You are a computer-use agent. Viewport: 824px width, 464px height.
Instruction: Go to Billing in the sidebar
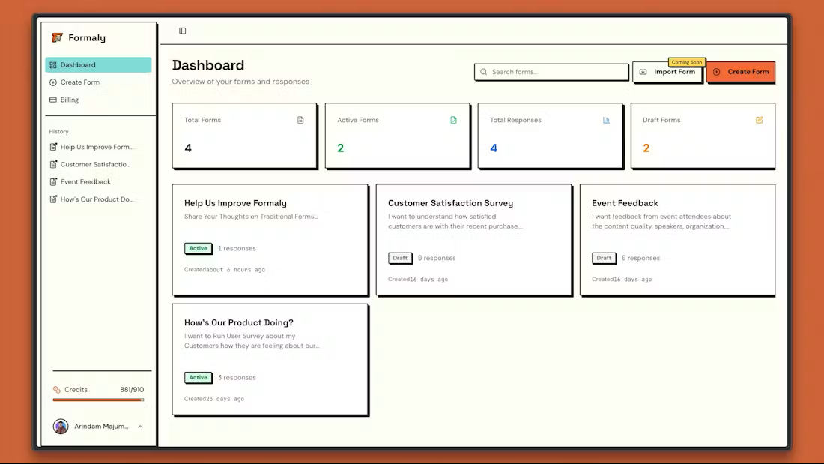(98, 100)
